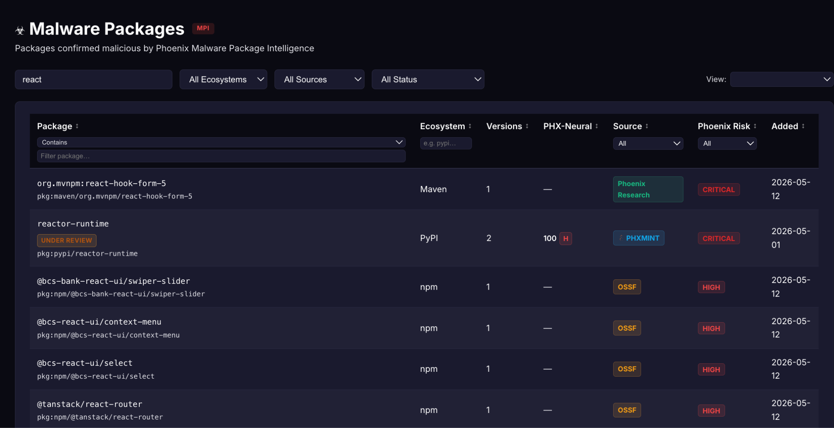Click the red H badge on reactor-runtime

click(566, 238)
